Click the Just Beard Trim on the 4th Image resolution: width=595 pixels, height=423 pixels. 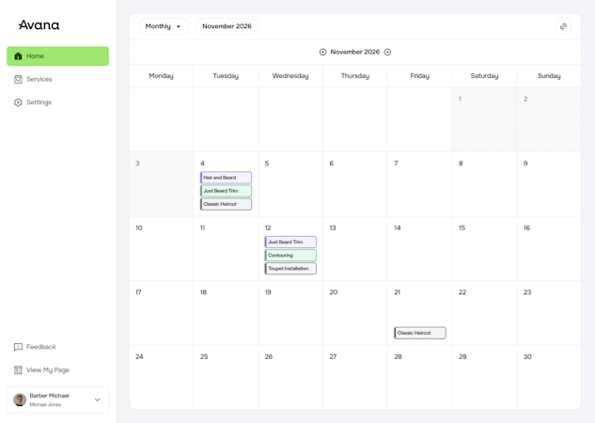(x=226, y=191)
